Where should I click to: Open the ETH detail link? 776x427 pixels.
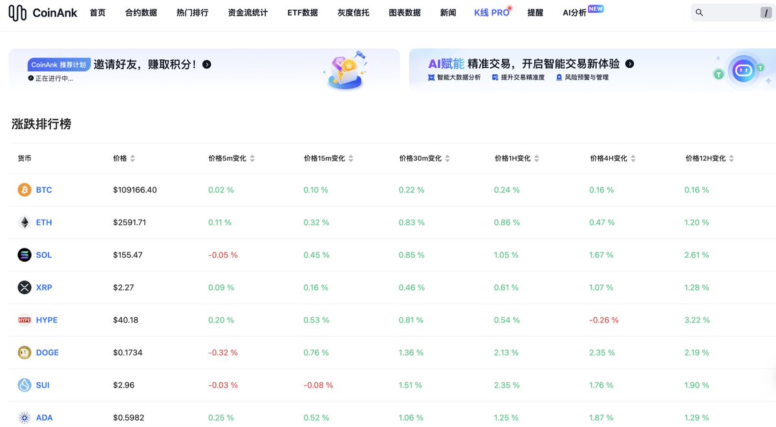point(43,222)
